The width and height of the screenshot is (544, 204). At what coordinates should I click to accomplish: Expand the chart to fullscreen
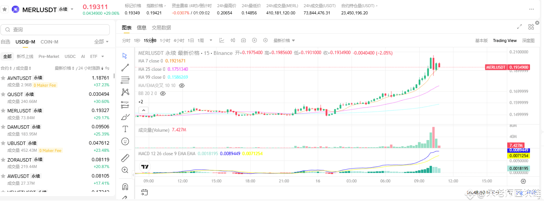519,27
